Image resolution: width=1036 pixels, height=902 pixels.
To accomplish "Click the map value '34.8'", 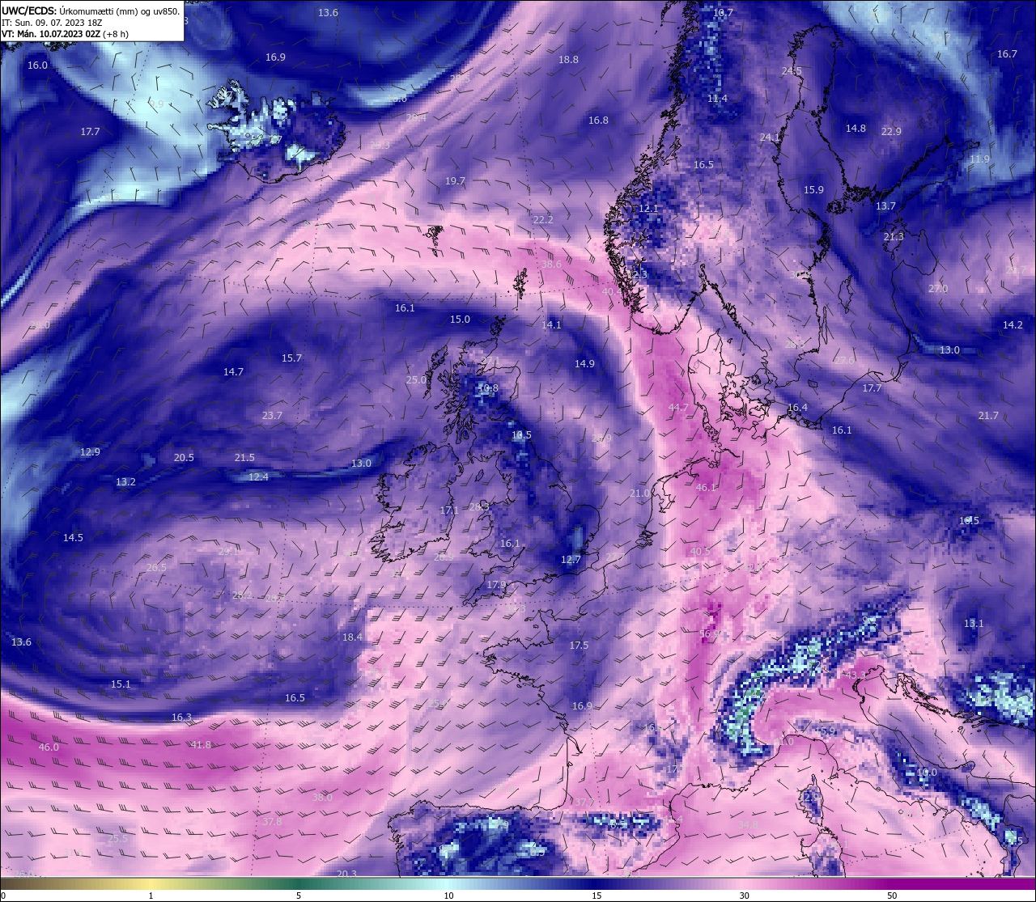I will (748, 824).
